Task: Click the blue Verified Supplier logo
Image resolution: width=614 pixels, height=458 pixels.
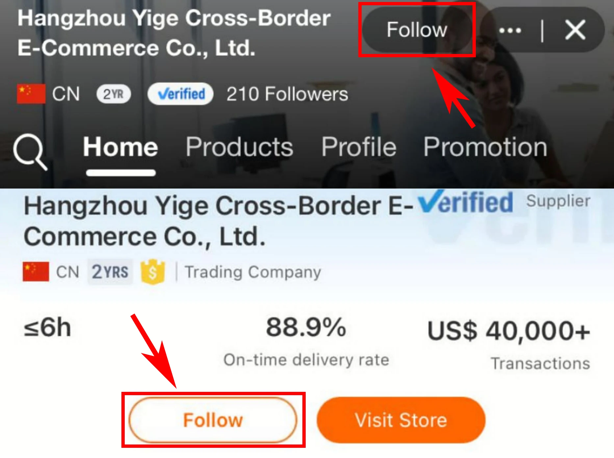Action: (x=504, y=201)
